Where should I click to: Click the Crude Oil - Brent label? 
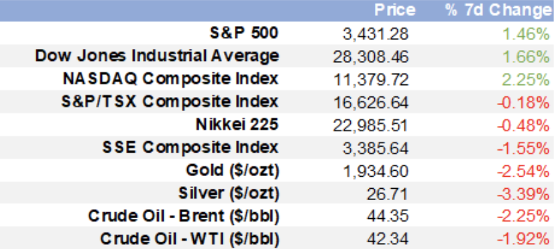(x=184, y=216)
